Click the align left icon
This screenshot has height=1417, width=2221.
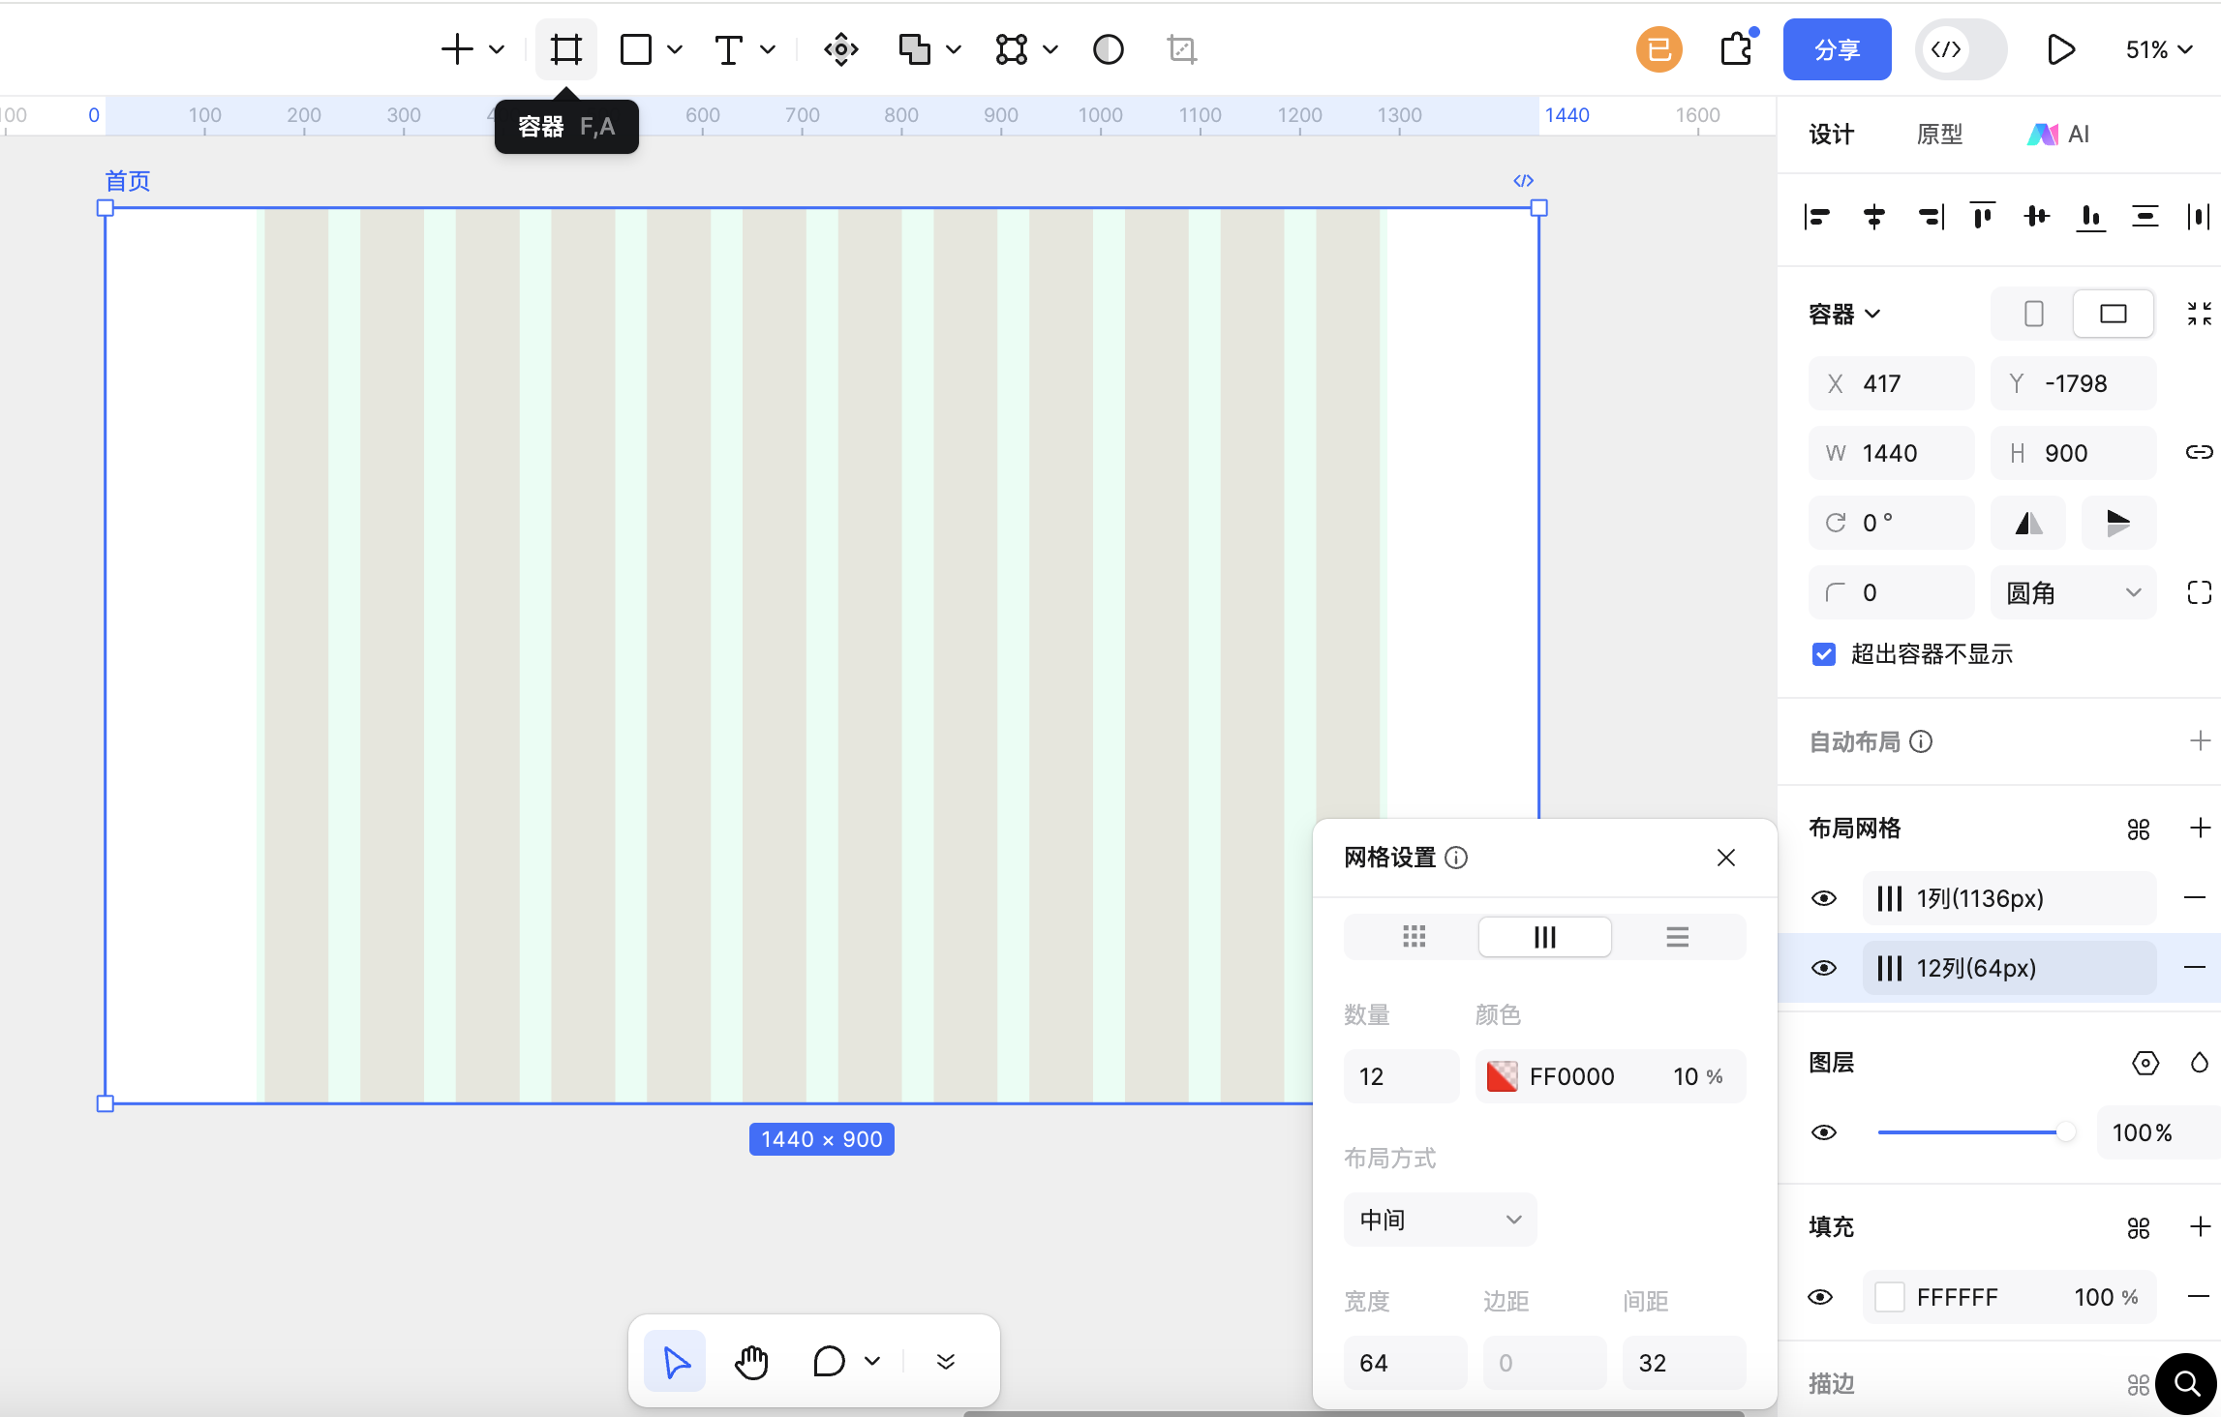coord(1817,216)
